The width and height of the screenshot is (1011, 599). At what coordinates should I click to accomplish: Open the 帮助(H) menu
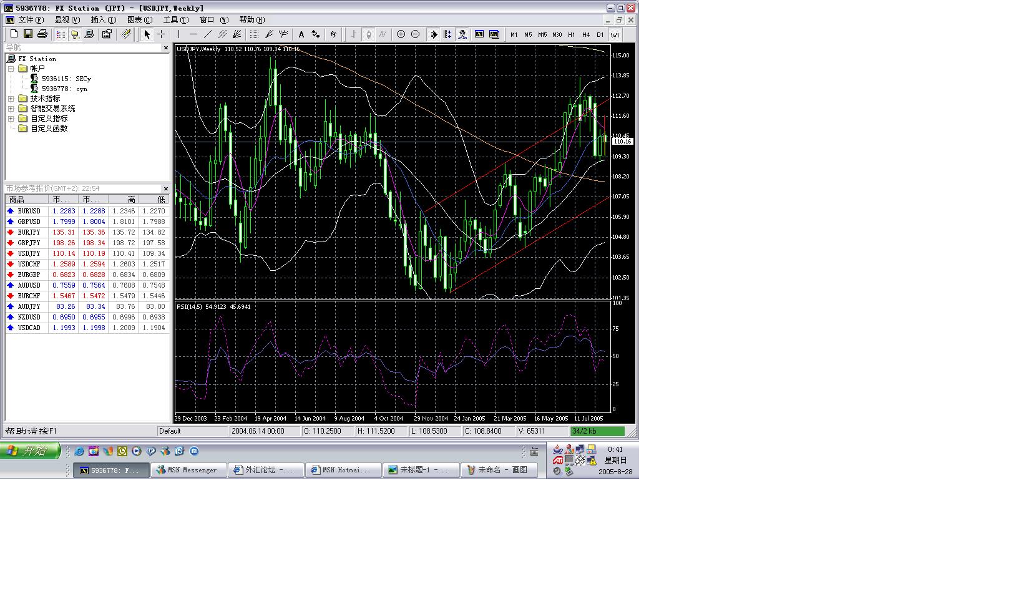252,20
